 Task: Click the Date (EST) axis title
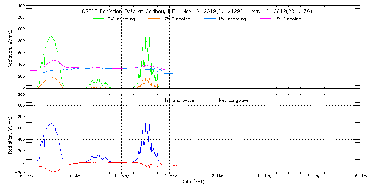click(x=193, y=182)
